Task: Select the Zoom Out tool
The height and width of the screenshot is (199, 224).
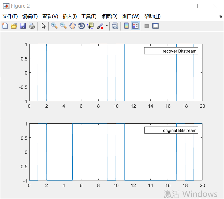Action: click(63, 26)
